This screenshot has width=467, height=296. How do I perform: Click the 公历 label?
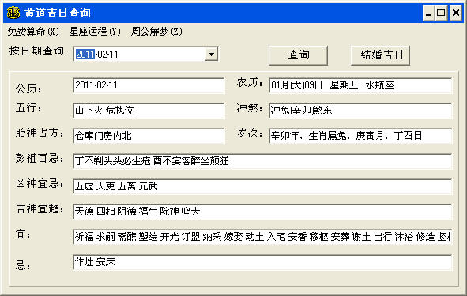(28, 88)
